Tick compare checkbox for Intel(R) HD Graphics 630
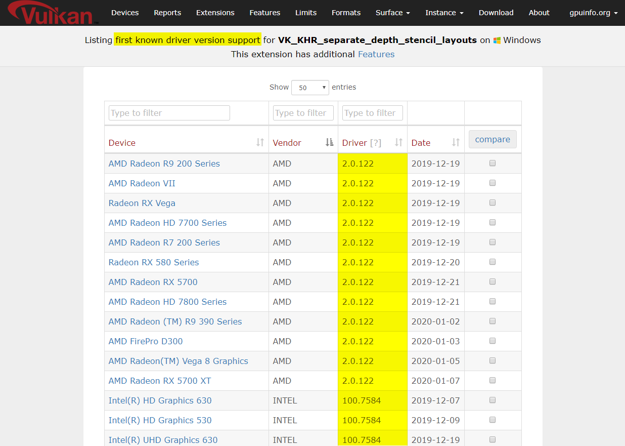 (493, 400)
